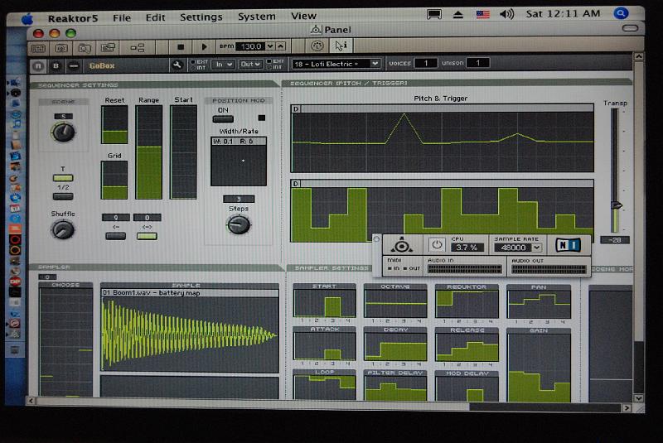
Task: Click the audio engine power button
Action: click(437, 245)
